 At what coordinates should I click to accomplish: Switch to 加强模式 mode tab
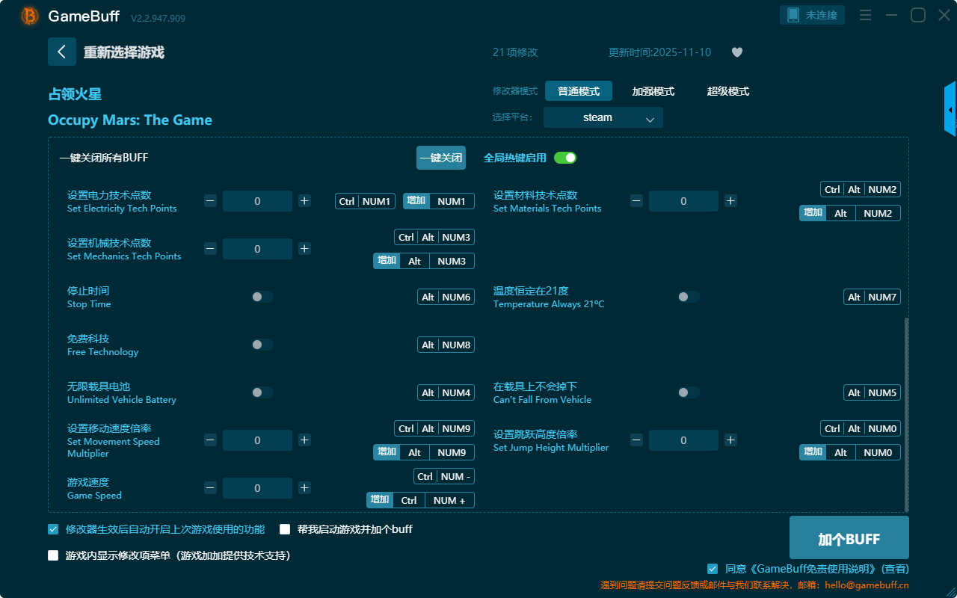(653, 91)
